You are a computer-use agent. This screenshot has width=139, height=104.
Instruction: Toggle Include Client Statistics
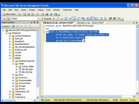(x=83, y=18)
